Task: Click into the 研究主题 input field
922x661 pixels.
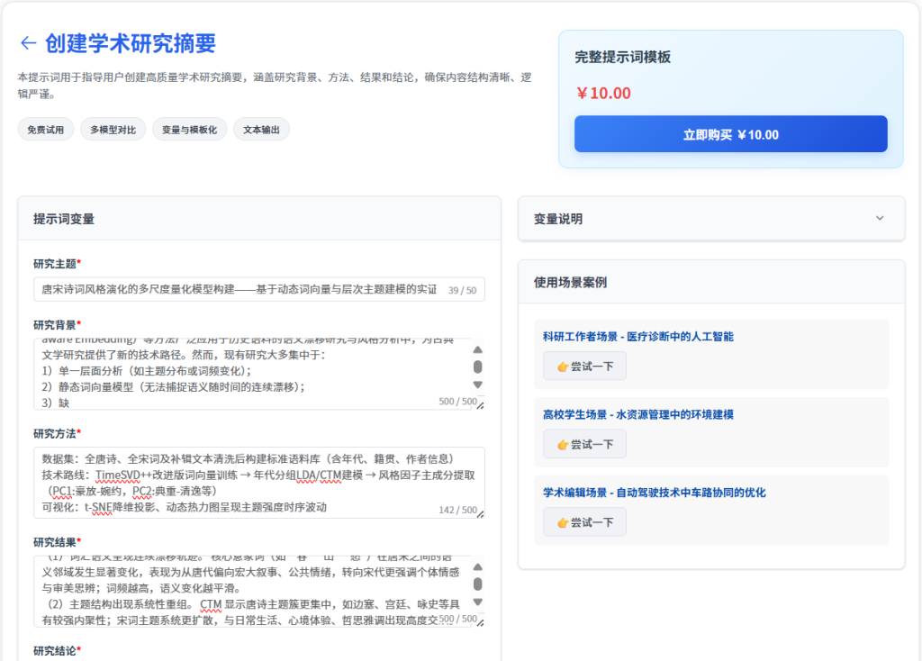Action: [x=239, y=289]
